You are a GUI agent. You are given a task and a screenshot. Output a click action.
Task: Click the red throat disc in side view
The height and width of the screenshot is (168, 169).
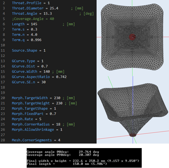coord(133,135)
